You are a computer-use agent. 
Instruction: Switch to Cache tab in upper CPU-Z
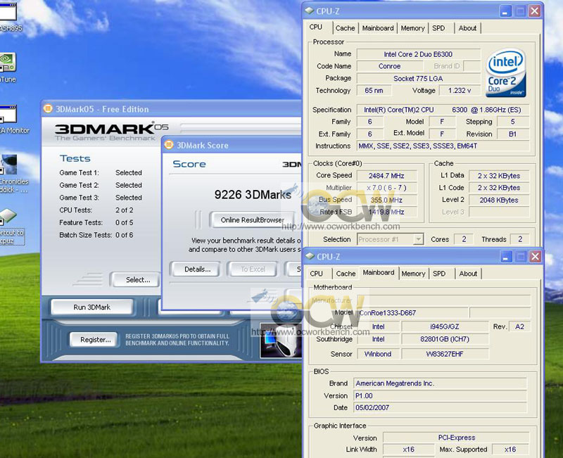click(345, 28)
